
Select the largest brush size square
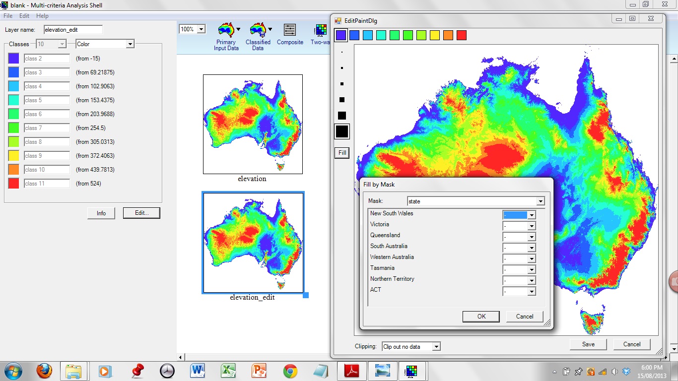[342, 131]
